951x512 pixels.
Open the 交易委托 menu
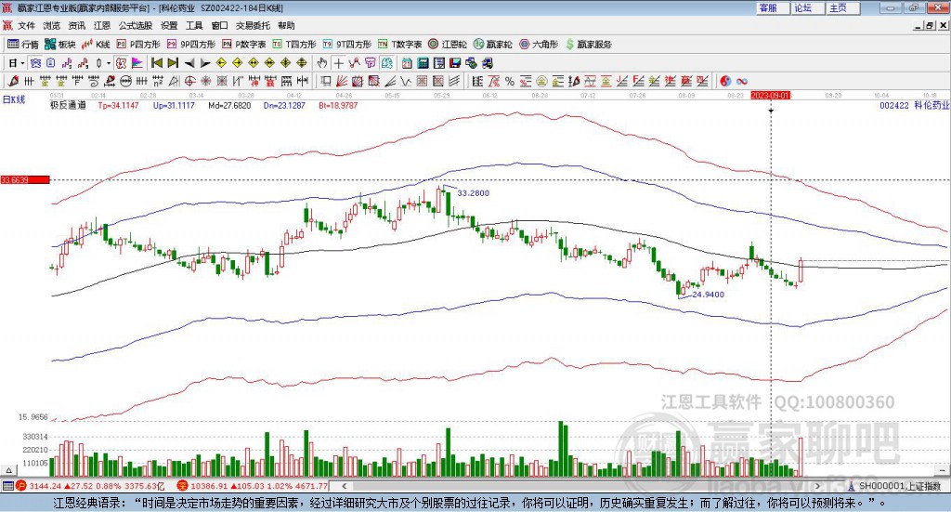tap(253, 25)
